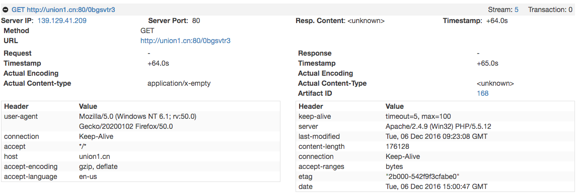
Task: Open Artifact ID 168
Action: pos(482,94)
